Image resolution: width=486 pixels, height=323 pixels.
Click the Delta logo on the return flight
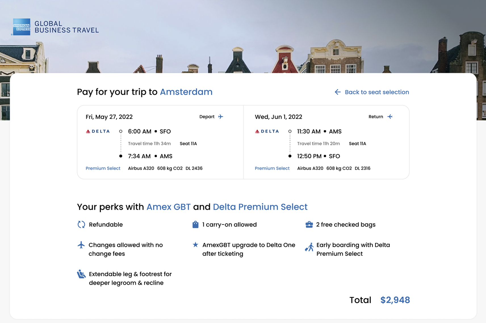click(x=267, y=131)
